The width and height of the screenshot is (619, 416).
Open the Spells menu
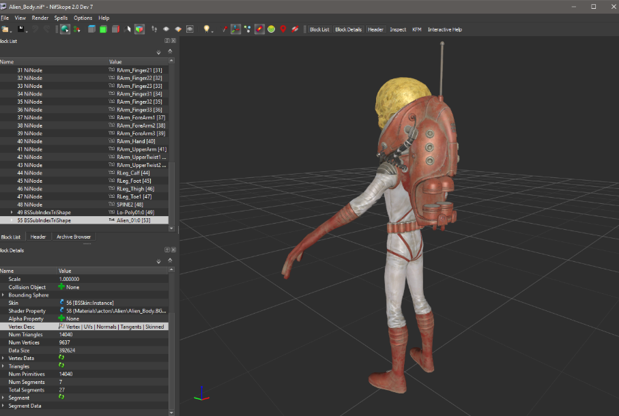click(x=61, y=18)
